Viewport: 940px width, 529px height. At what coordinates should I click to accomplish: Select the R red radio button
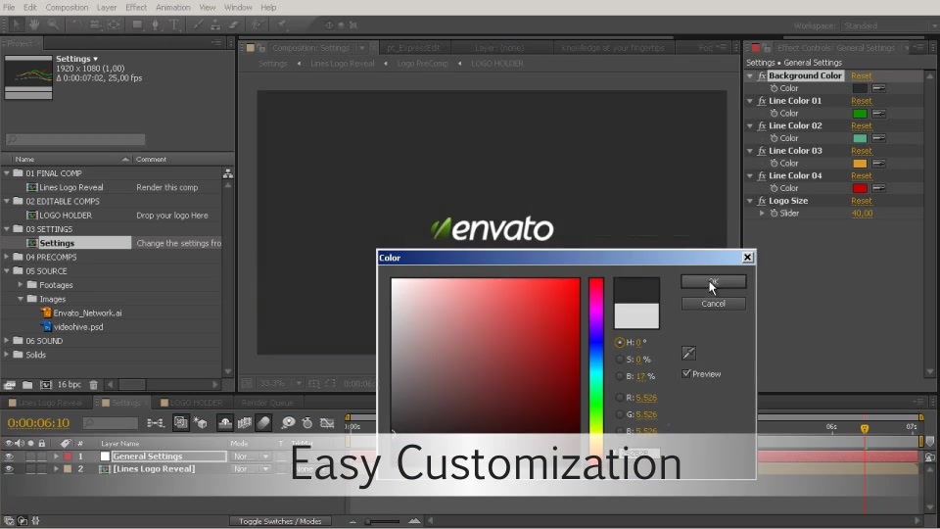[619, 397]
